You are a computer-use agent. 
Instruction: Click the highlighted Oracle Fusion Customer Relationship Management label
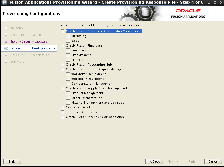click(x=104, y=31)
